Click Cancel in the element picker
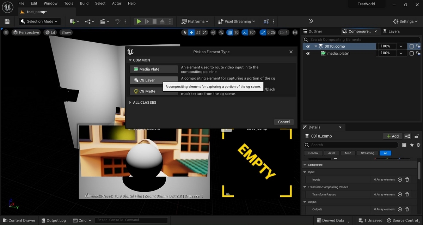Viewport: 423px width, 225px height. coord(284,122)
